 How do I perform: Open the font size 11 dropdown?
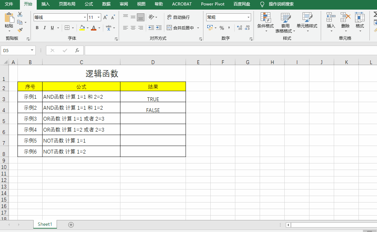(x=98, y=17)
